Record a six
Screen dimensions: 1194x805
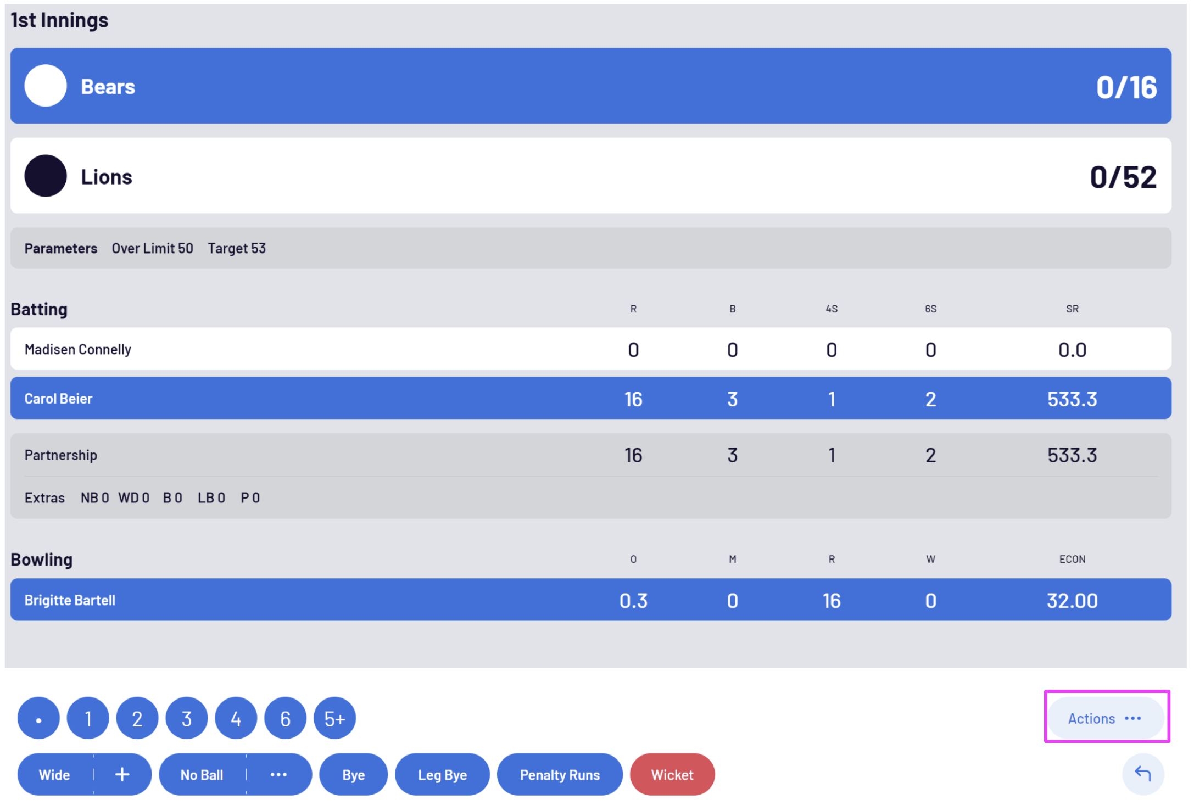(285, 718)
